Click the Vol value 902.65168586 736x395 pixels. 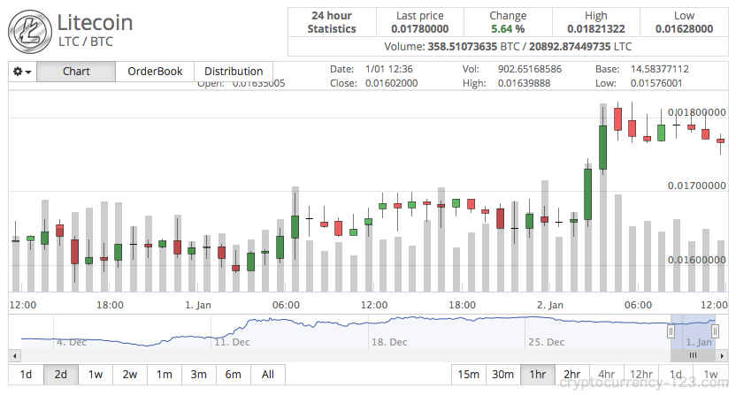(530, 69)
